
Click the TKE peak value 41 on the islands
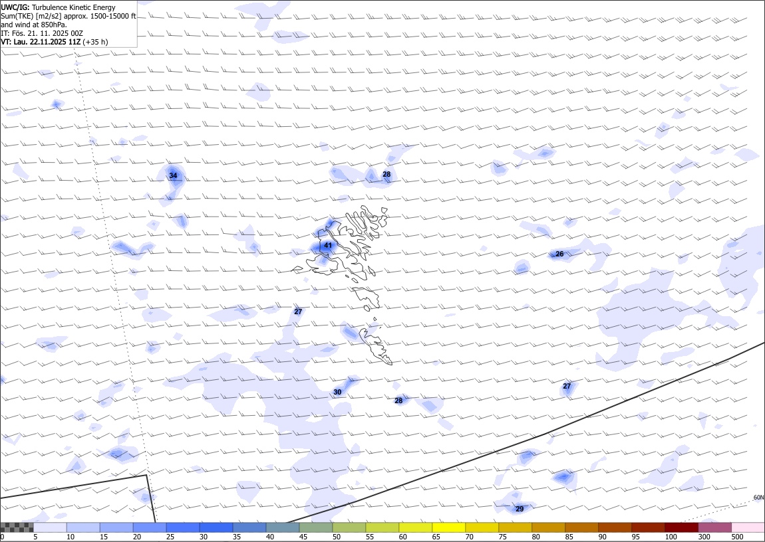tap(328, 246)
